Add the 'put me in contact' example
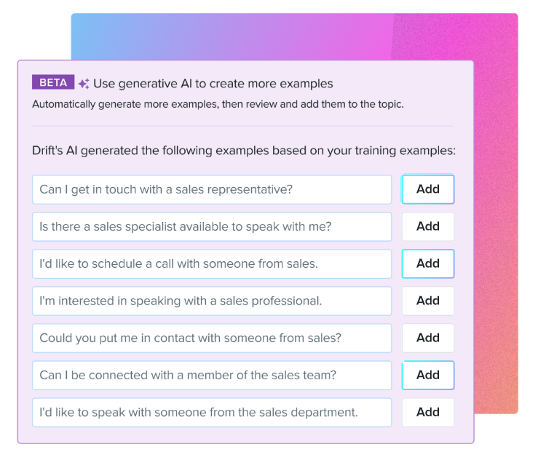This screenshot has height=460, width=538. [x=428, y=338]
